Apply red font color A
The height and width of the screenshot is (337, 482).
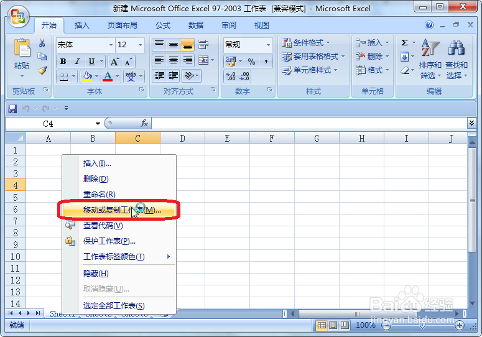pyautogui.click(x=107, y=76)
